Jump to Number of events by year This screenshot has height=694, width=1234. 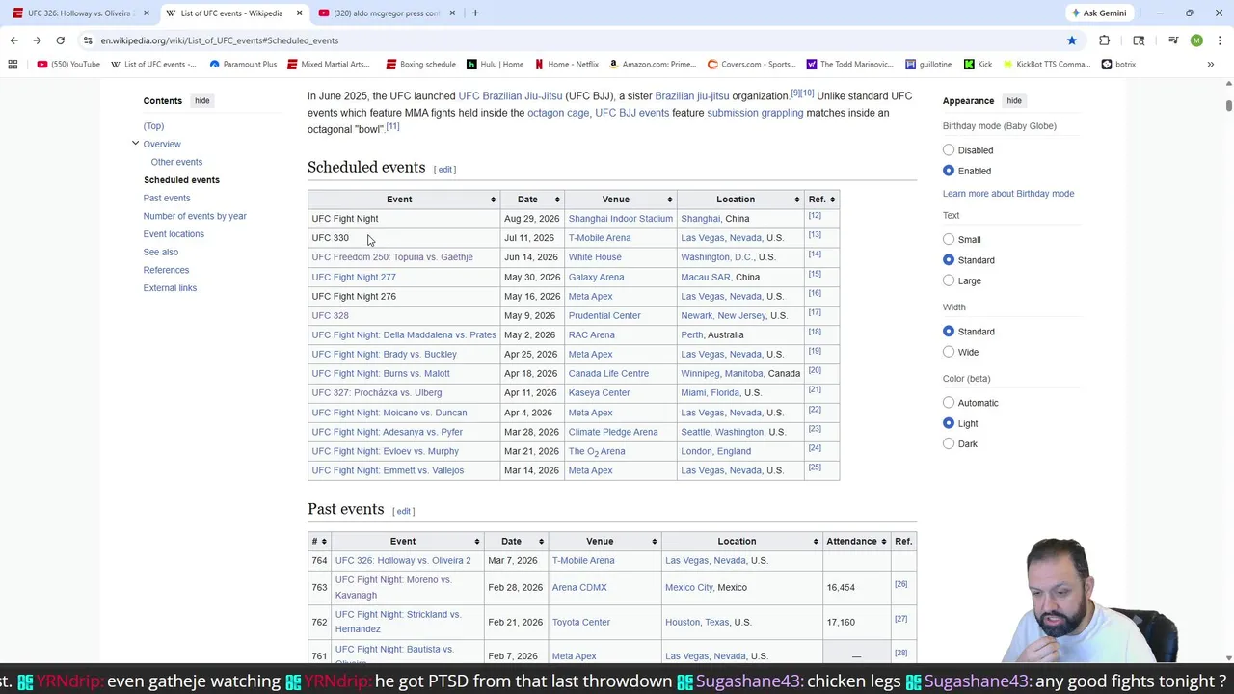pyautogui.click(x=195, y=216)
